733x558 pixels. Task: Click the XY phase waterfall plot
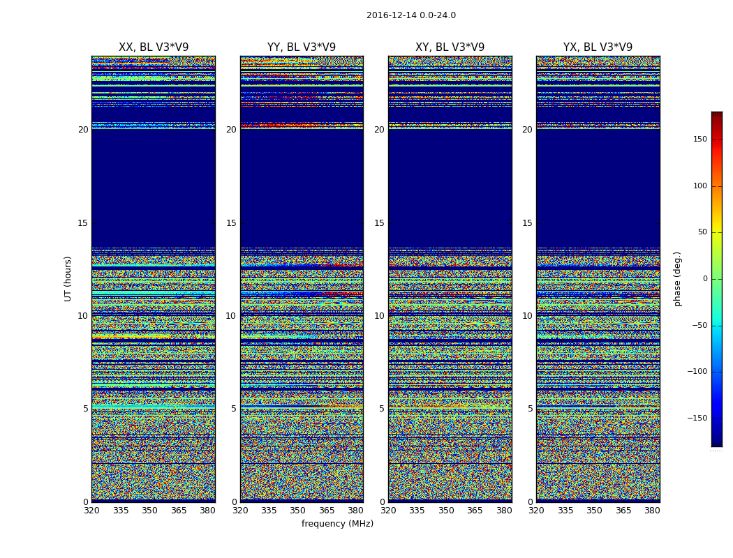tap(450, 279)
